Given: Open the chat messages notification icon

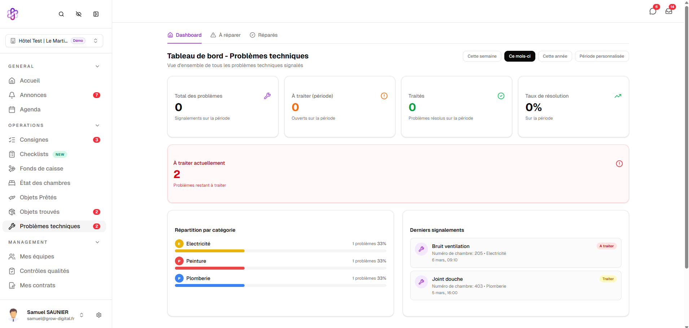Looking at the screenshot, I should (x=653, y=11).
